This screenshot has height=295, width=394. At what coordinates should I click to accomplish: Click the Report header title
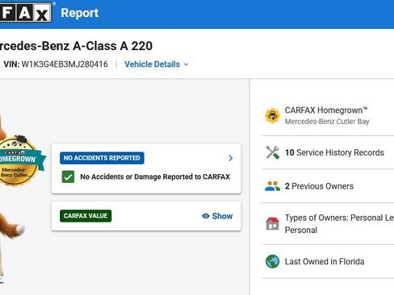80,13
